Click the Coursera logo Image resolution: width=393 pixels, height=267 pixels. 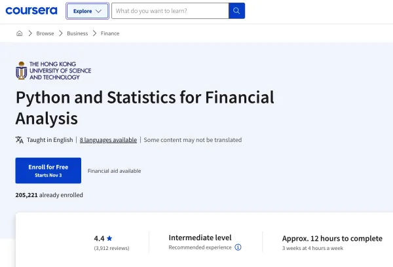pyautogui.click(x=31, y=11)
